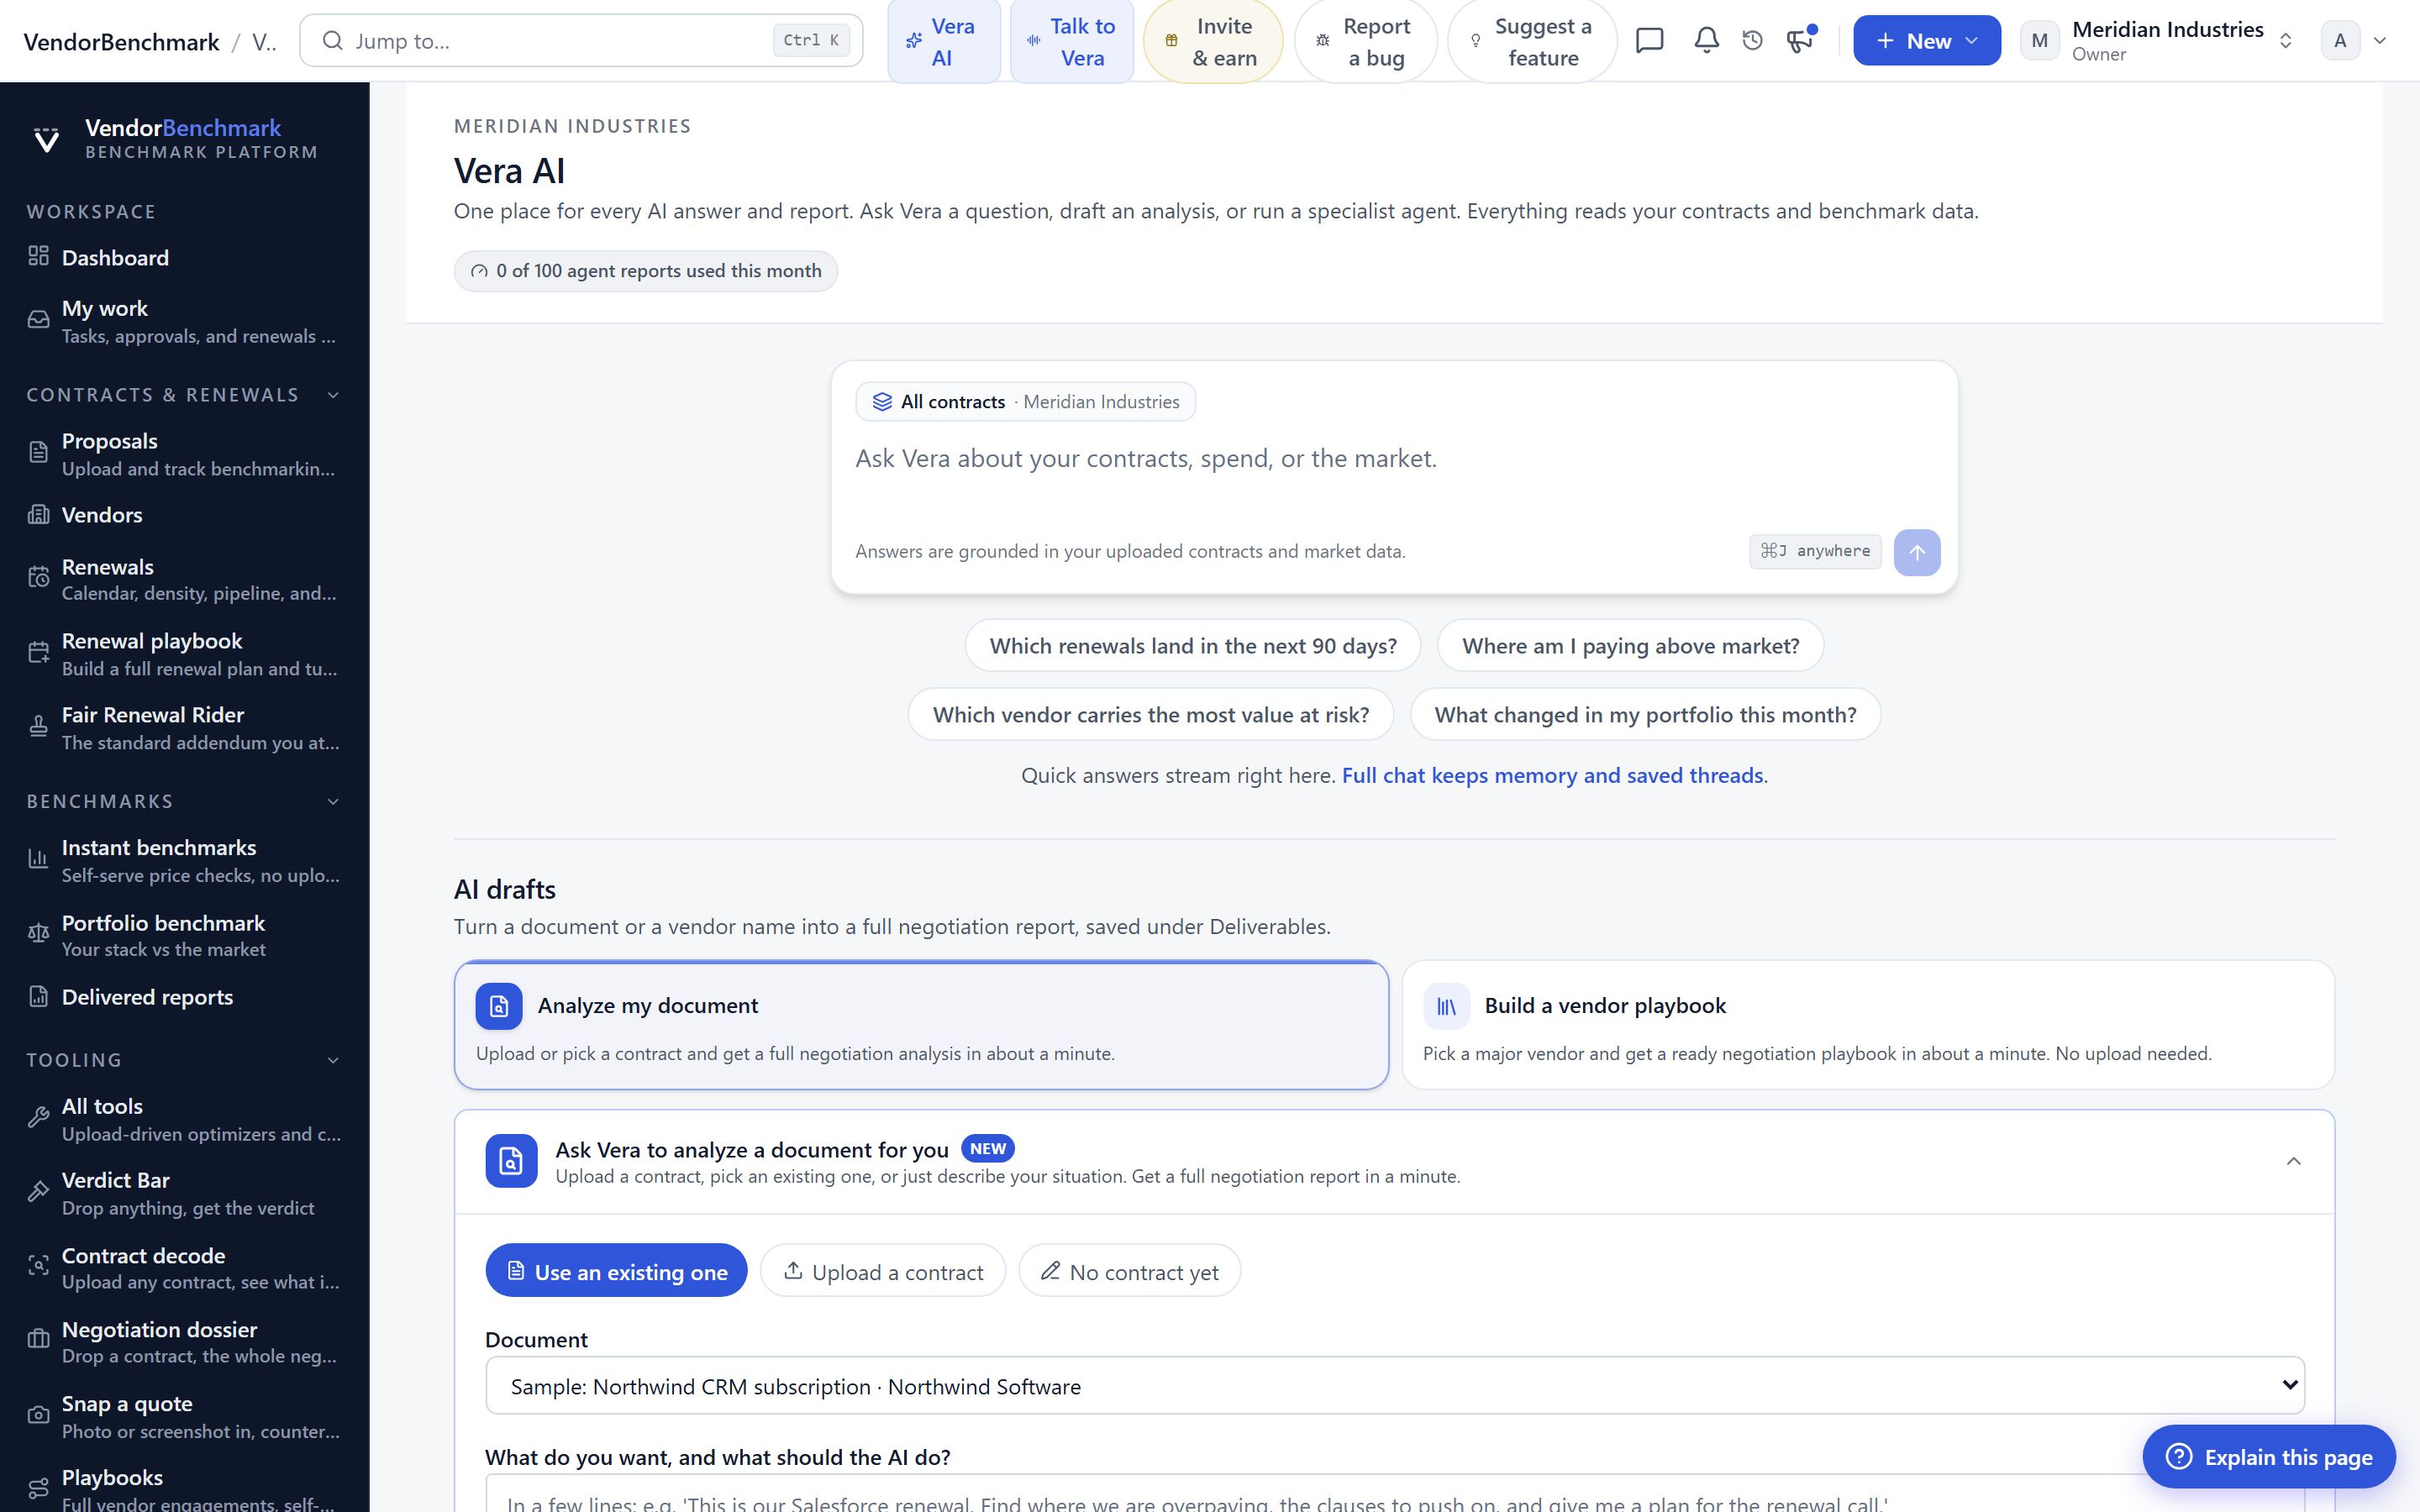Click the All tools wrench icon
The width and height of the screenshot is (2420, 1512).
38,1118
